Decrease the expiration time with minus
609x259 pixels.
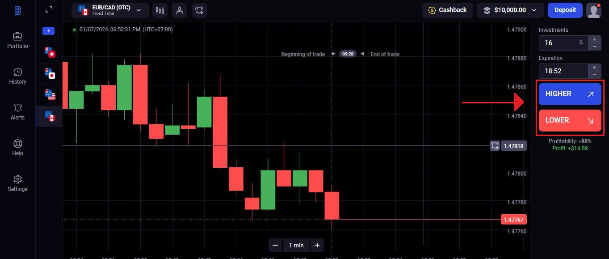coord(594,75)
